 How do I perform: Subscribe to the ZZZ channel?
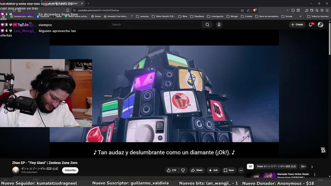70,170
